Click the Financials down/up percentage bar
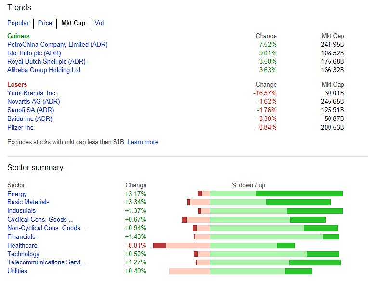Viewport: 368px width, 288px height. 266,237
